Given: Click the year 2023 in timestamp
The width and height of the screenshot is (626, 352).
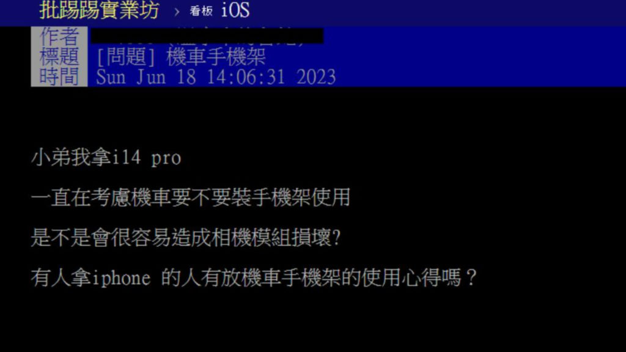Looking at the screenshot, I should click(x=316, y=76).
